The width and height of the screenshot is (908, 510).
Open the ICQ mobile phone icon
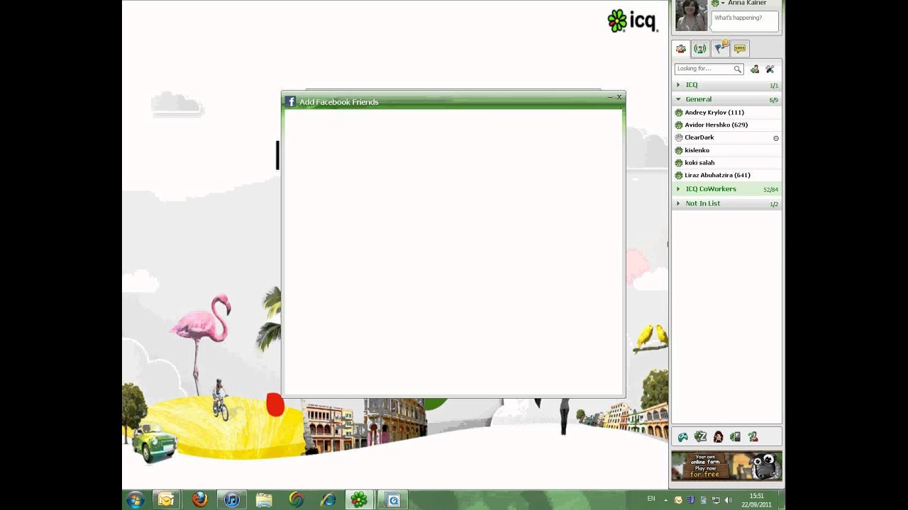[x=736, y=437]
